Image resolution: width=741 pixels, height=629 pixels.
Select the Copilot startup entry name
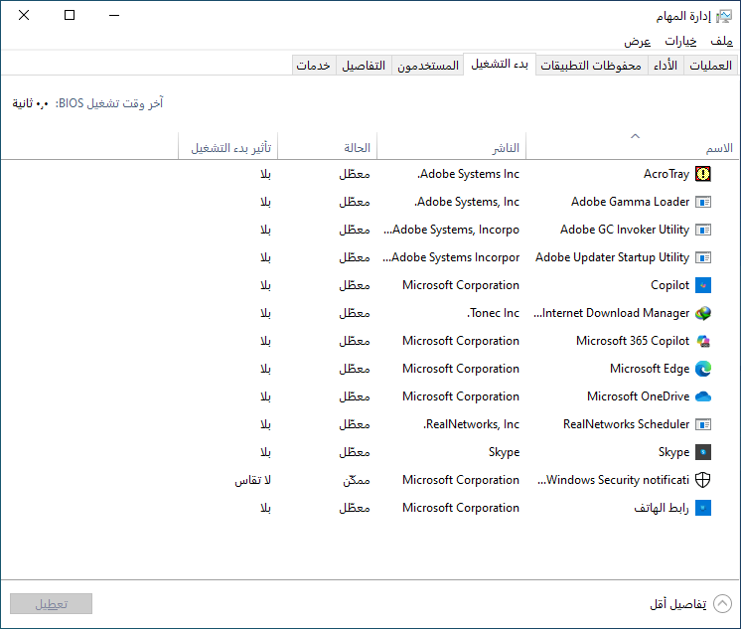[670, 285]
